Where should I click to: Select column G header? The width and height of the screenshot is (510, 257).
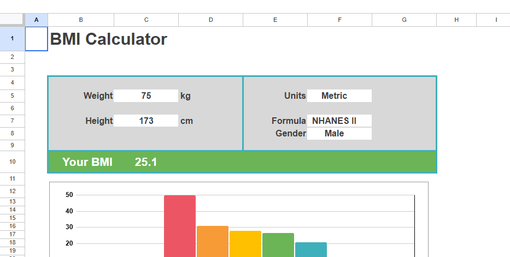click(404, 20)
